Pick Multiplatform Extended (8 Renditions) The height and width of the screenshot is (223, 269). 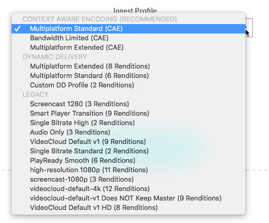click(x=128, y=66)
